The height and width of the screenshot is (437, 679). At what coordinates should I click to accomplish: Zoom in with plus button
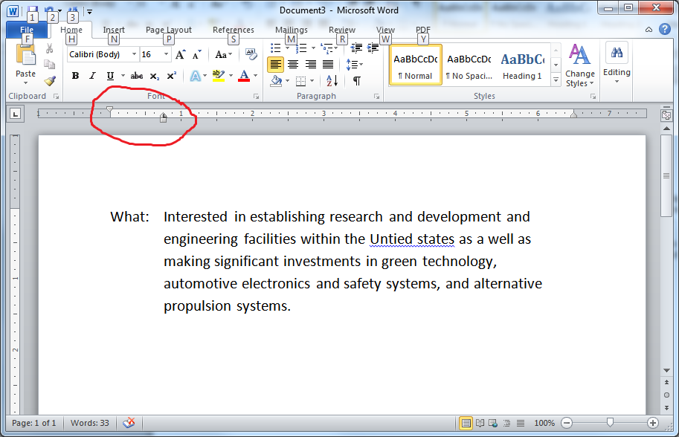653,423
